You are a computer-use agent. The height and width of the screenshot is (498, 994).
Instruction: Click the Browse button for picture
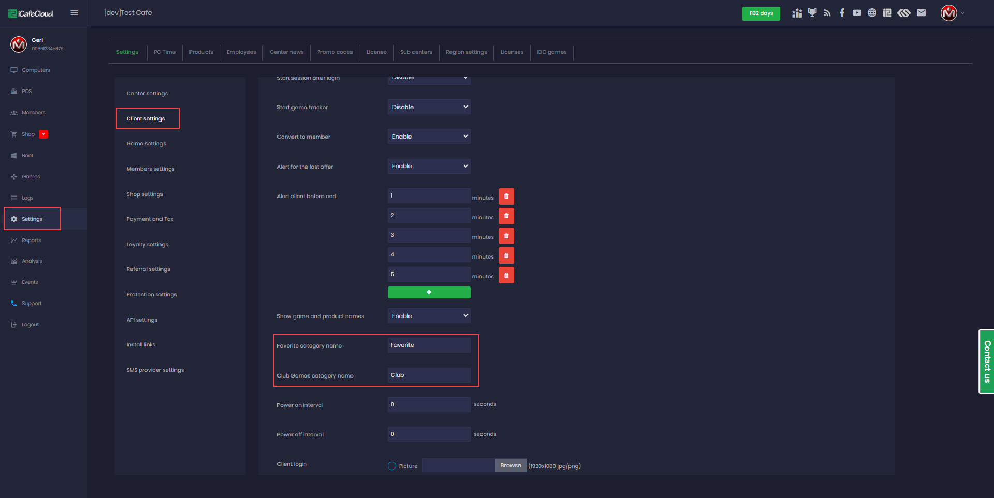[x=510, y=465]
